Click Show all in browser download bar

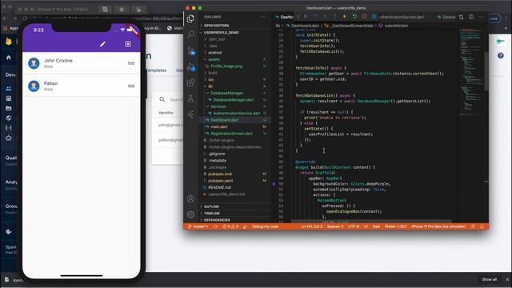tap(489, 279)
